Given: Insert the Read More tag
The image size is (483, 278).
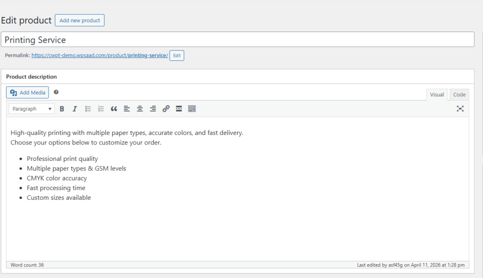Looking at the screenshot, I should pos(179,109).
